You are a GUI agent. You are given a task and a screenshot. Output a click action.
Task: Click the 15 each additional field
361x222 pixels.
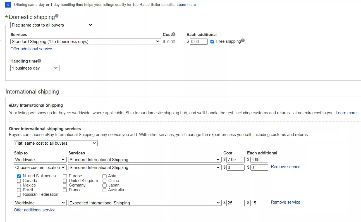[x=259, y=203]
